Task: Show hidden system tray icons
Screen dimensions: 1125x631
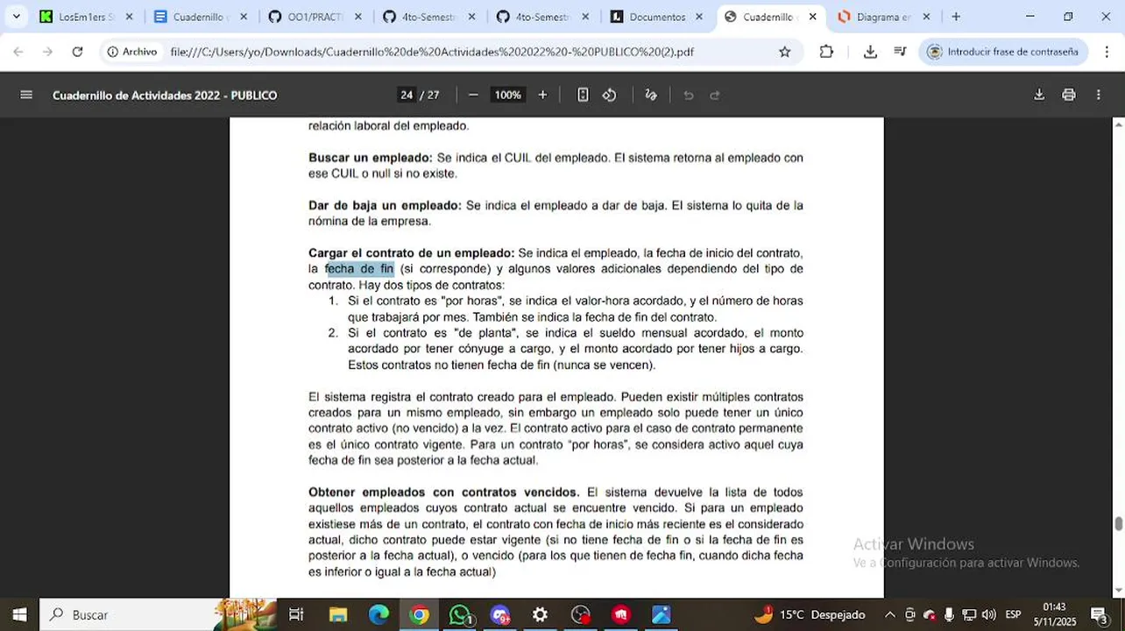Action: pos(890,614)
